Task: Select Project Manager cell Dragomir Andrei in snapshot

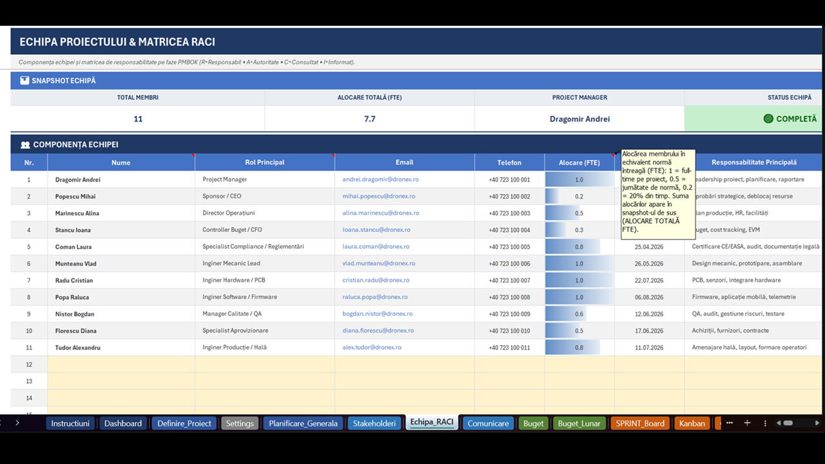Action: pos(579,119)
